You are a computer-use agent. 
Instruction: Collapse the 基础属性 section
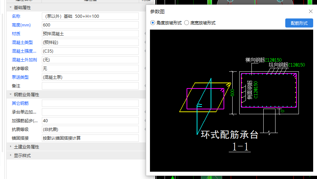point(10,7)
